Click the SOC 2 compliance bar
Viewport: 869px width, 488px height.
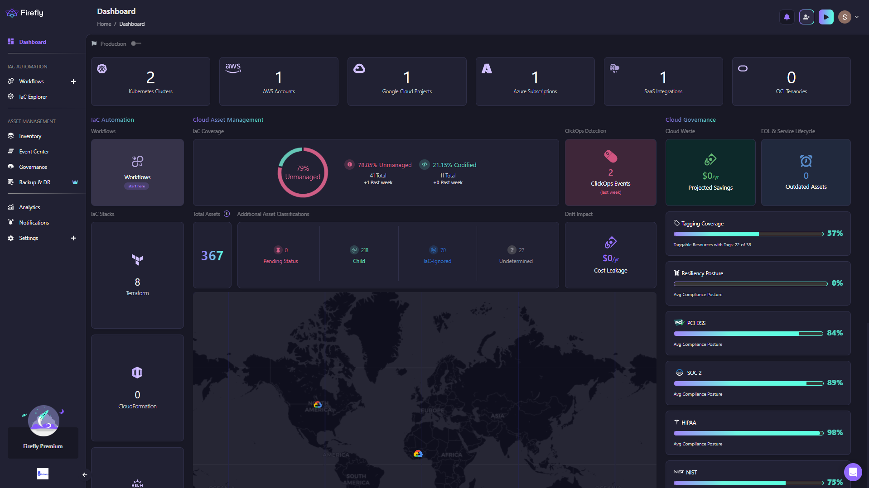point(748,384)
